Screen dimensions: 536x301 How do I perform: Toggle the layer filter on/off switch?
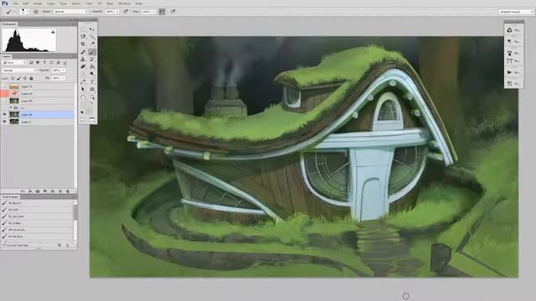pyautogui.click(x=65, y=63)
